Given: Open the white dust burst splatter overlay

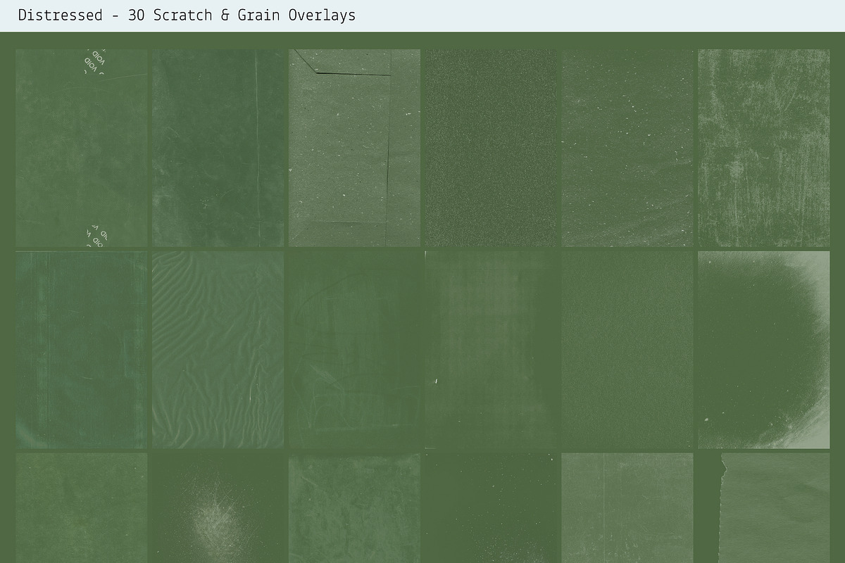Looking at the screenshot, I should pyautogui.click(x=218, y=508).
